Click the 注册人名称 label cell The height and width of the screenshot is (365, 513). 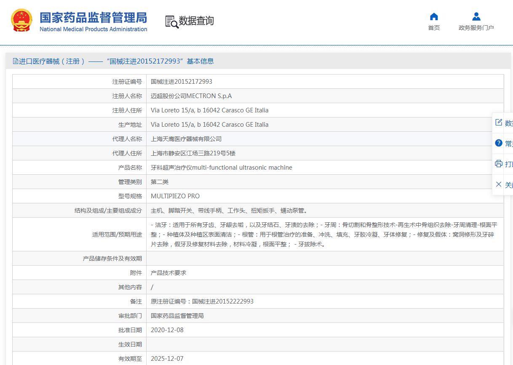[x=79, y=96]
